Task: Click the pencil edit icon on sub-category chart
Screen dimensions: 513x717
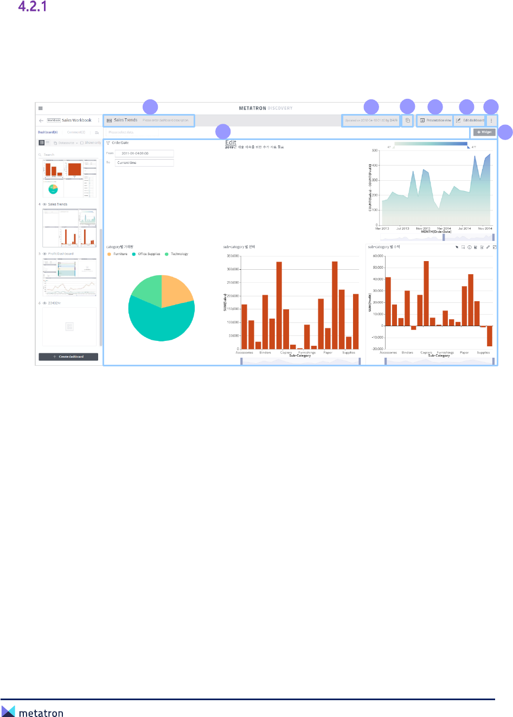Action: click(x=488, y=247)
